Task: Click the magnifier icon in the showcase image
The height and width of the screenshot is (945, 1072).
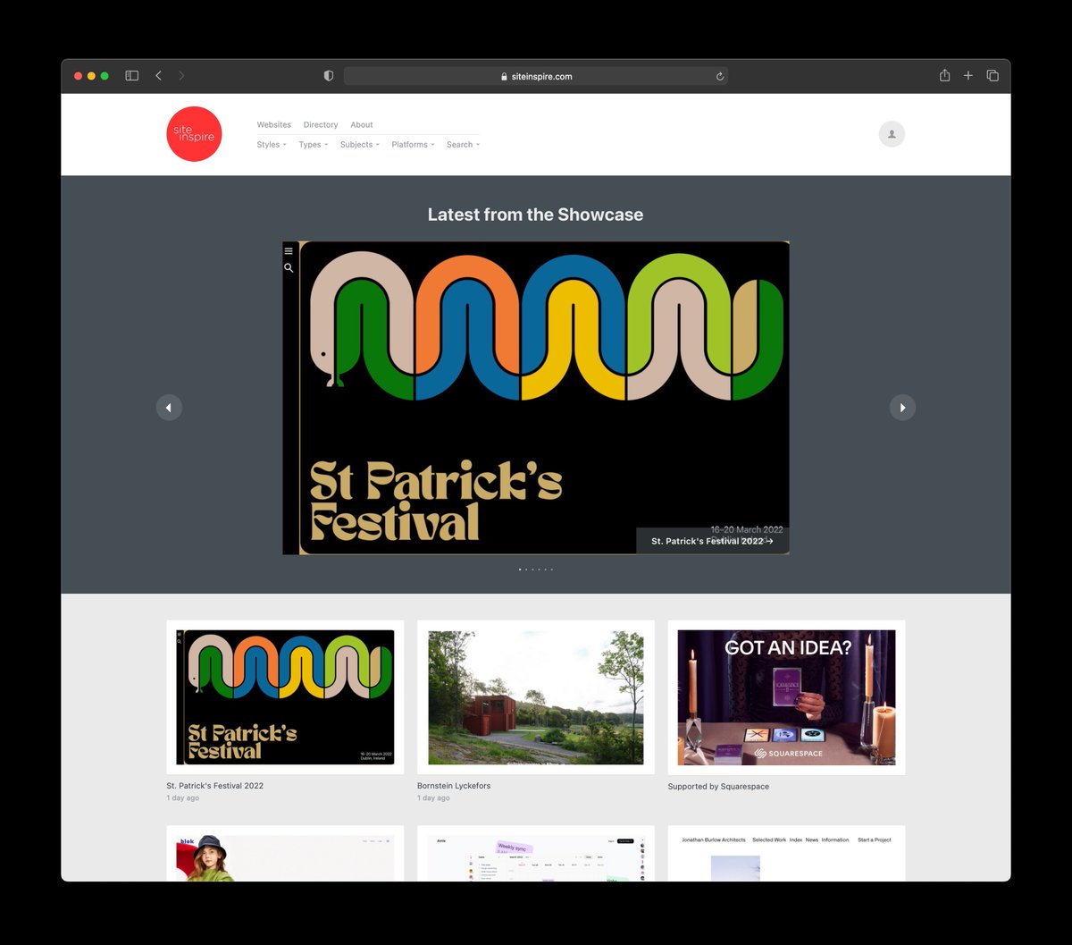Action: (289, 267)
